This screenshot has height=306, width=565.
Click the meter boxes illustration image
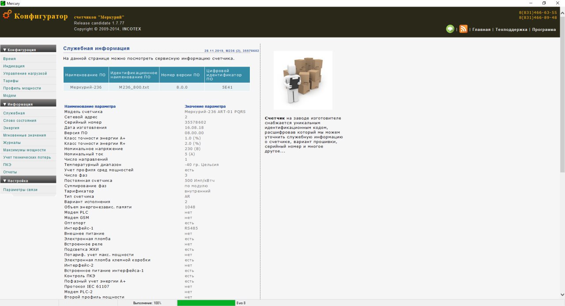tap(303, 80)
